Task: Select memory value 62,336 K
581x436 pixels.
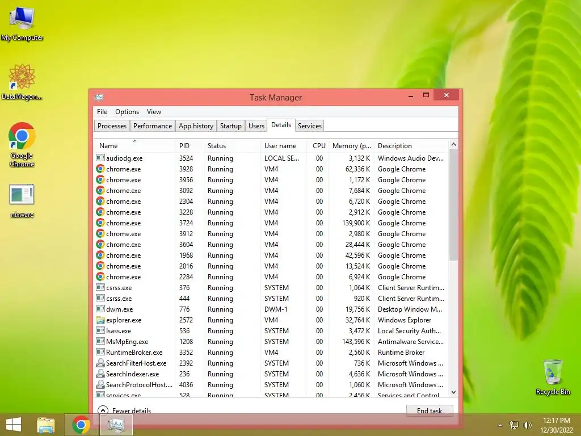Action: pos(357,169)
